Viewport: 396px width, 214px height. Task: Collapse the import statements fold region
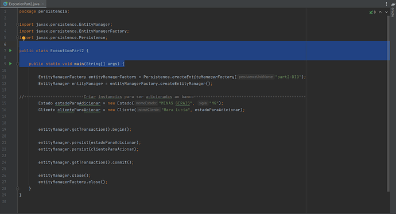(17, 25)
